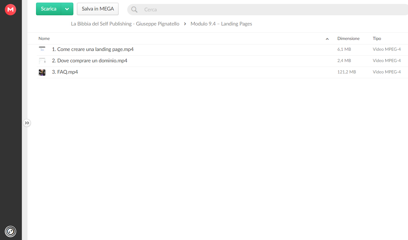Screen dimensions: 408x240
Task: Select 2. Dove comprare un dominio.mp4
Action: click(x=222, y=61)
